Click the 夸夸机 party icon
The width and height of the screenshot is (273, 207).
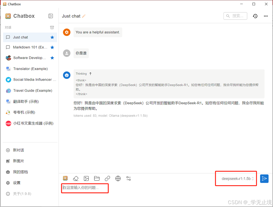point(8,113)
